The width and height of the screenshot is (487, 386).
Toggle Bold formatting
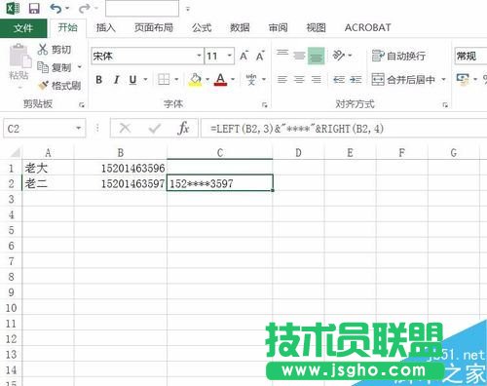click(x=99, y=80)
